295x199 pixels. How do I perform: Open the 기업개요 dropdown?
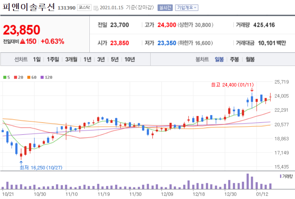(x=187, y=8)
